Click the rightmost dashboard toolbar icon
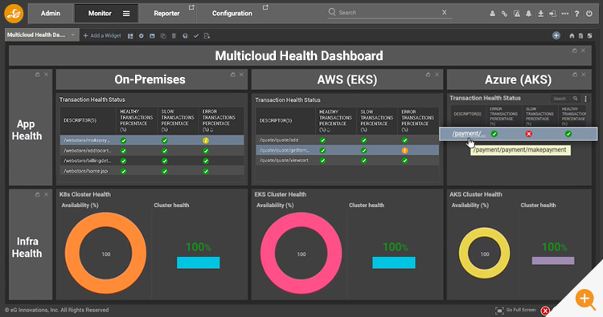The width and height of the screenshot is (603, 317). (589, 35)
